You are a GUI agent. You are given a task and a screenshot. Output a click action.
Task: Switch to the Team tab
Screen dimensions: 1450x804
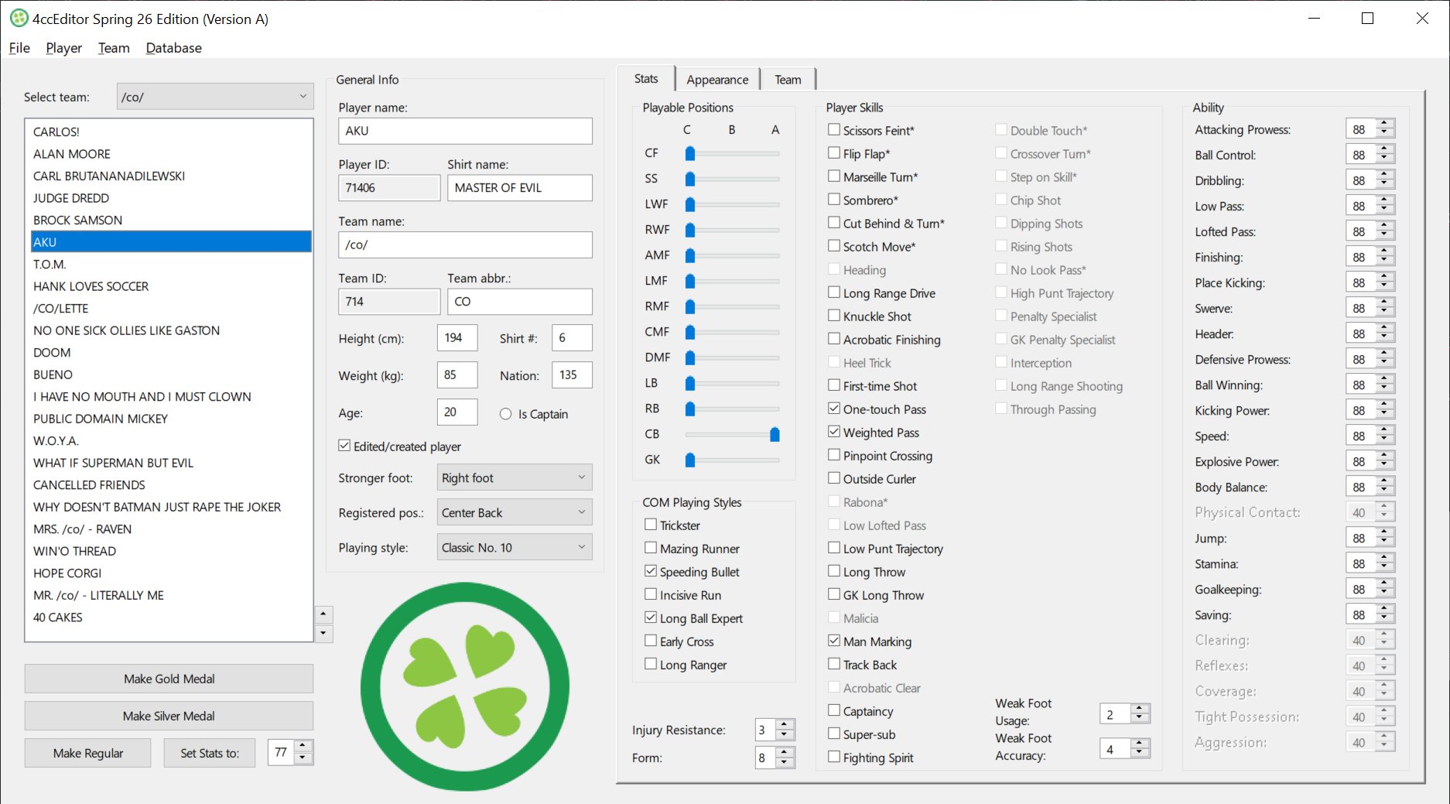788,80
